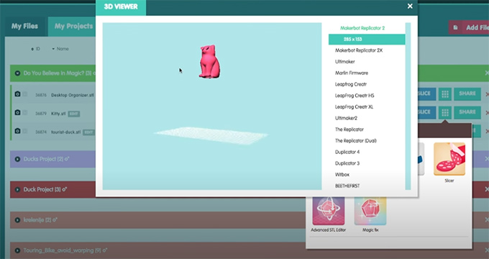This screenshot has height=259, width=489.
Task: Choose LeapFrog Creatr XL printer
Action: (x=354, y=106)
